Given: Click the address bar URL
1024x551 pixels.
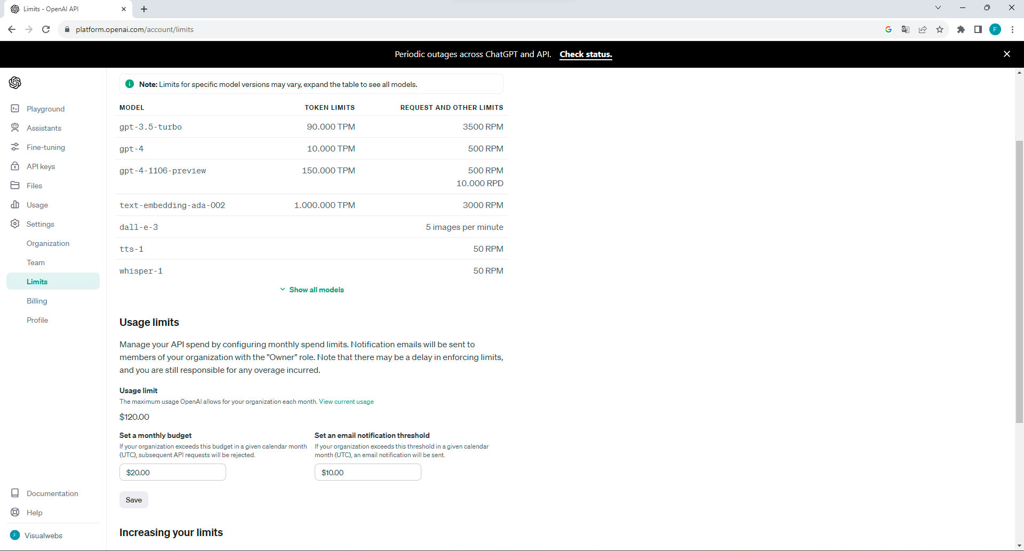Looking at the screenshot, I should pos(134,29).
